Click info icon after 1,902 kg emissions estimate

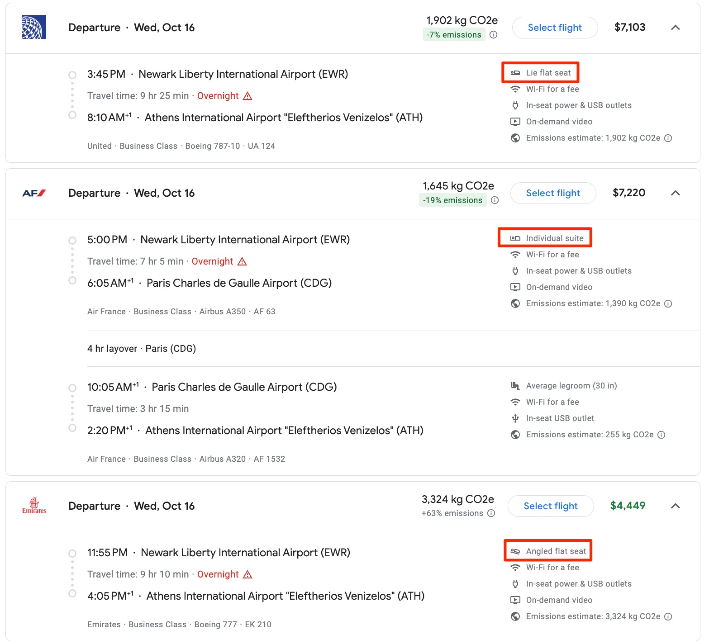[x=668, y=138]
